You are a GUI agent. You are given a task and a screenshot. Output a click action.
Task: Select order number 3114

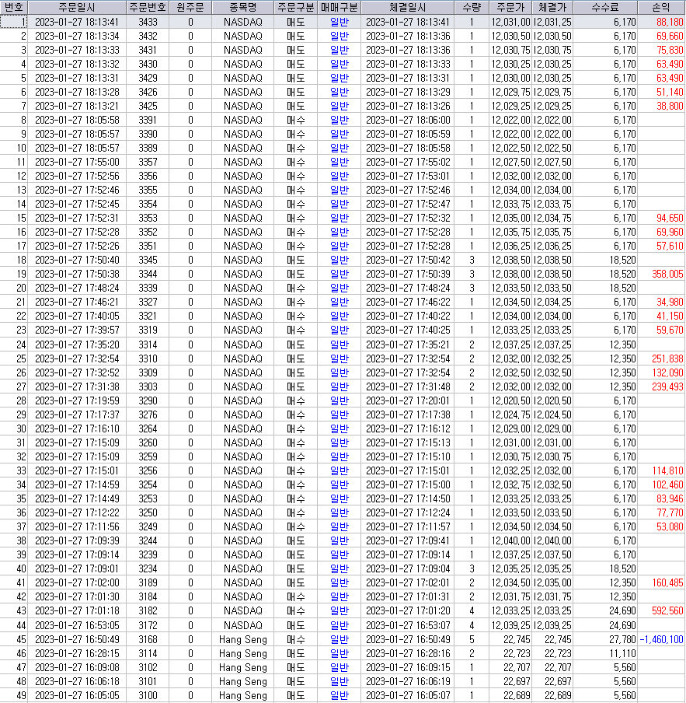point(148,652)
